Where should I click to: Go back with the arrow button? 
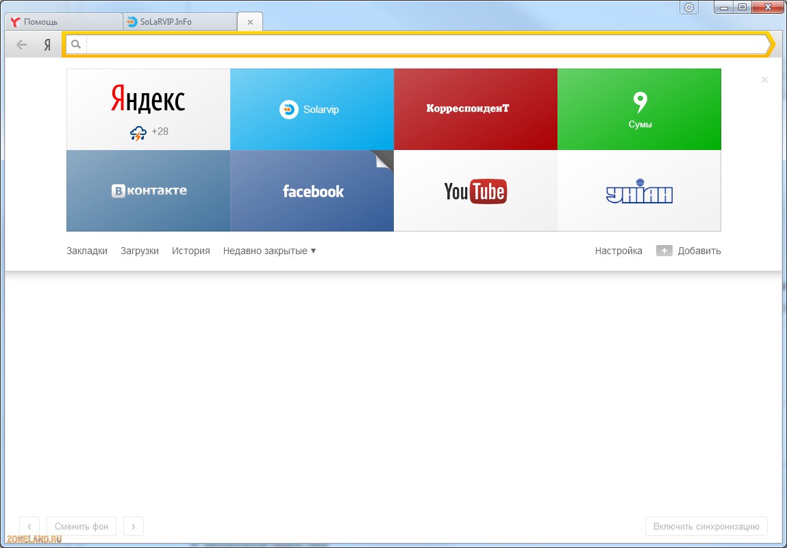coord(22,45)
